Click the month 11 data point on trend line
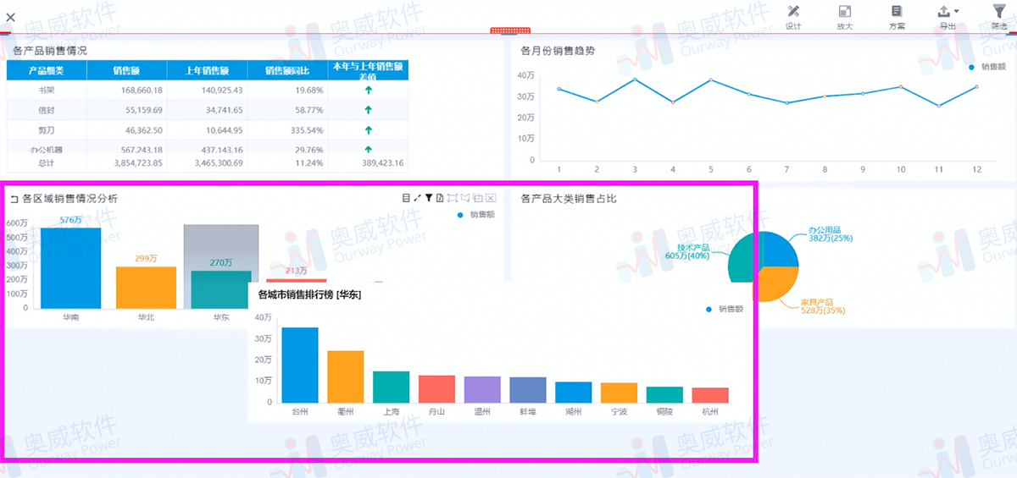Image resolution: width=1017 pixels, height=478 pixels. coord(939,106)
